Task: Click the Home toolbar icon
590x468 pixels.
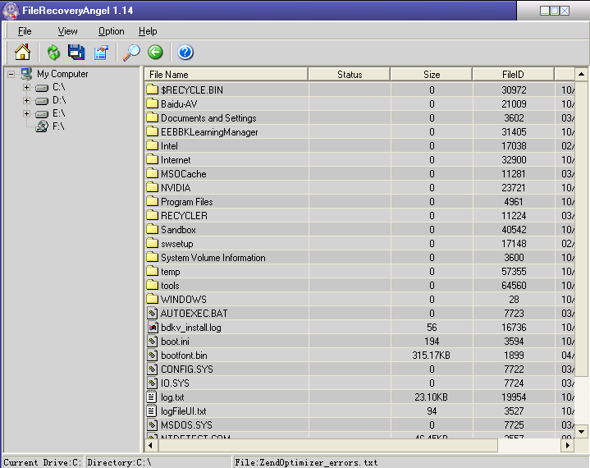Action: tap(22, 53)
